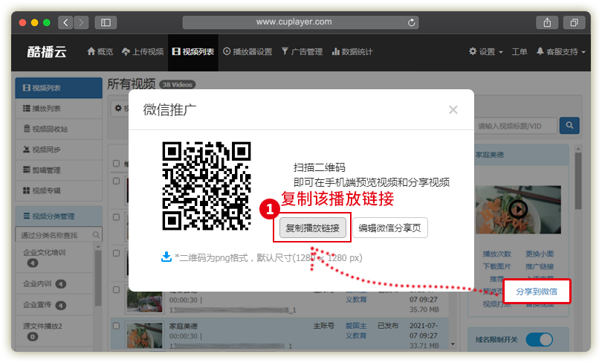Open 数据统计 in the navigation
Viewport: 602px width, 363px height.
(352, 52)
